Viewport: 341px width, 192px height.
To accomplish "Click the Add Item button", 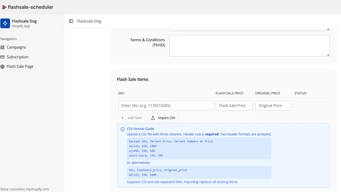I will point(131,118).
